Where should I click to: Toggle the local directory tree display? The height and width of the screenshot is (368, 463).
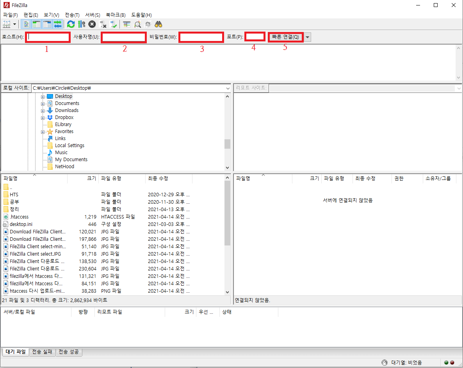pos(36,24)
